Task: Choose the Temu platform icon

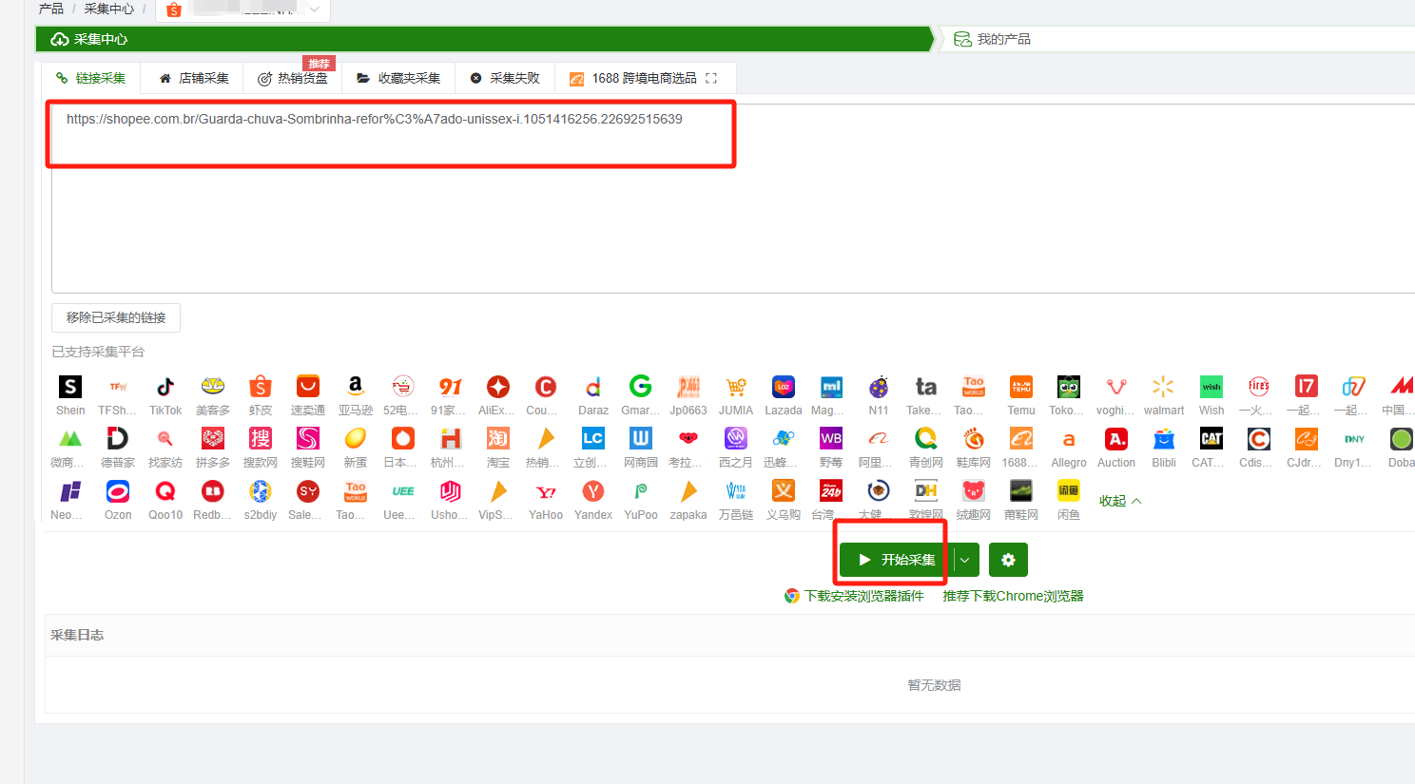Action: tap(1021, 388)
